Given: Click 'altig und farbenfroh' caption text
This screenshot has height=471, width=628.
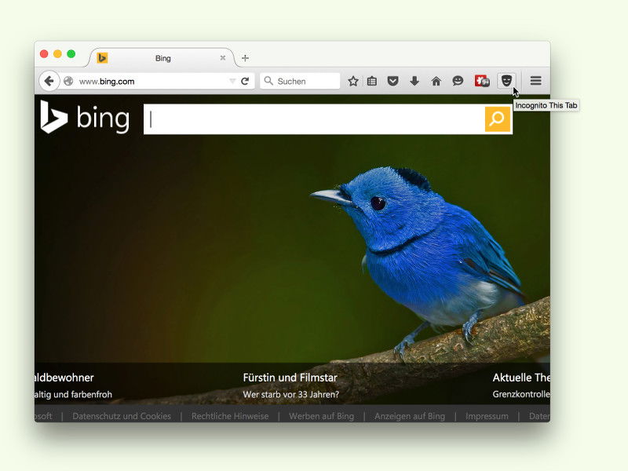Looking at the screenshot, I should click(x=73, y=395).
